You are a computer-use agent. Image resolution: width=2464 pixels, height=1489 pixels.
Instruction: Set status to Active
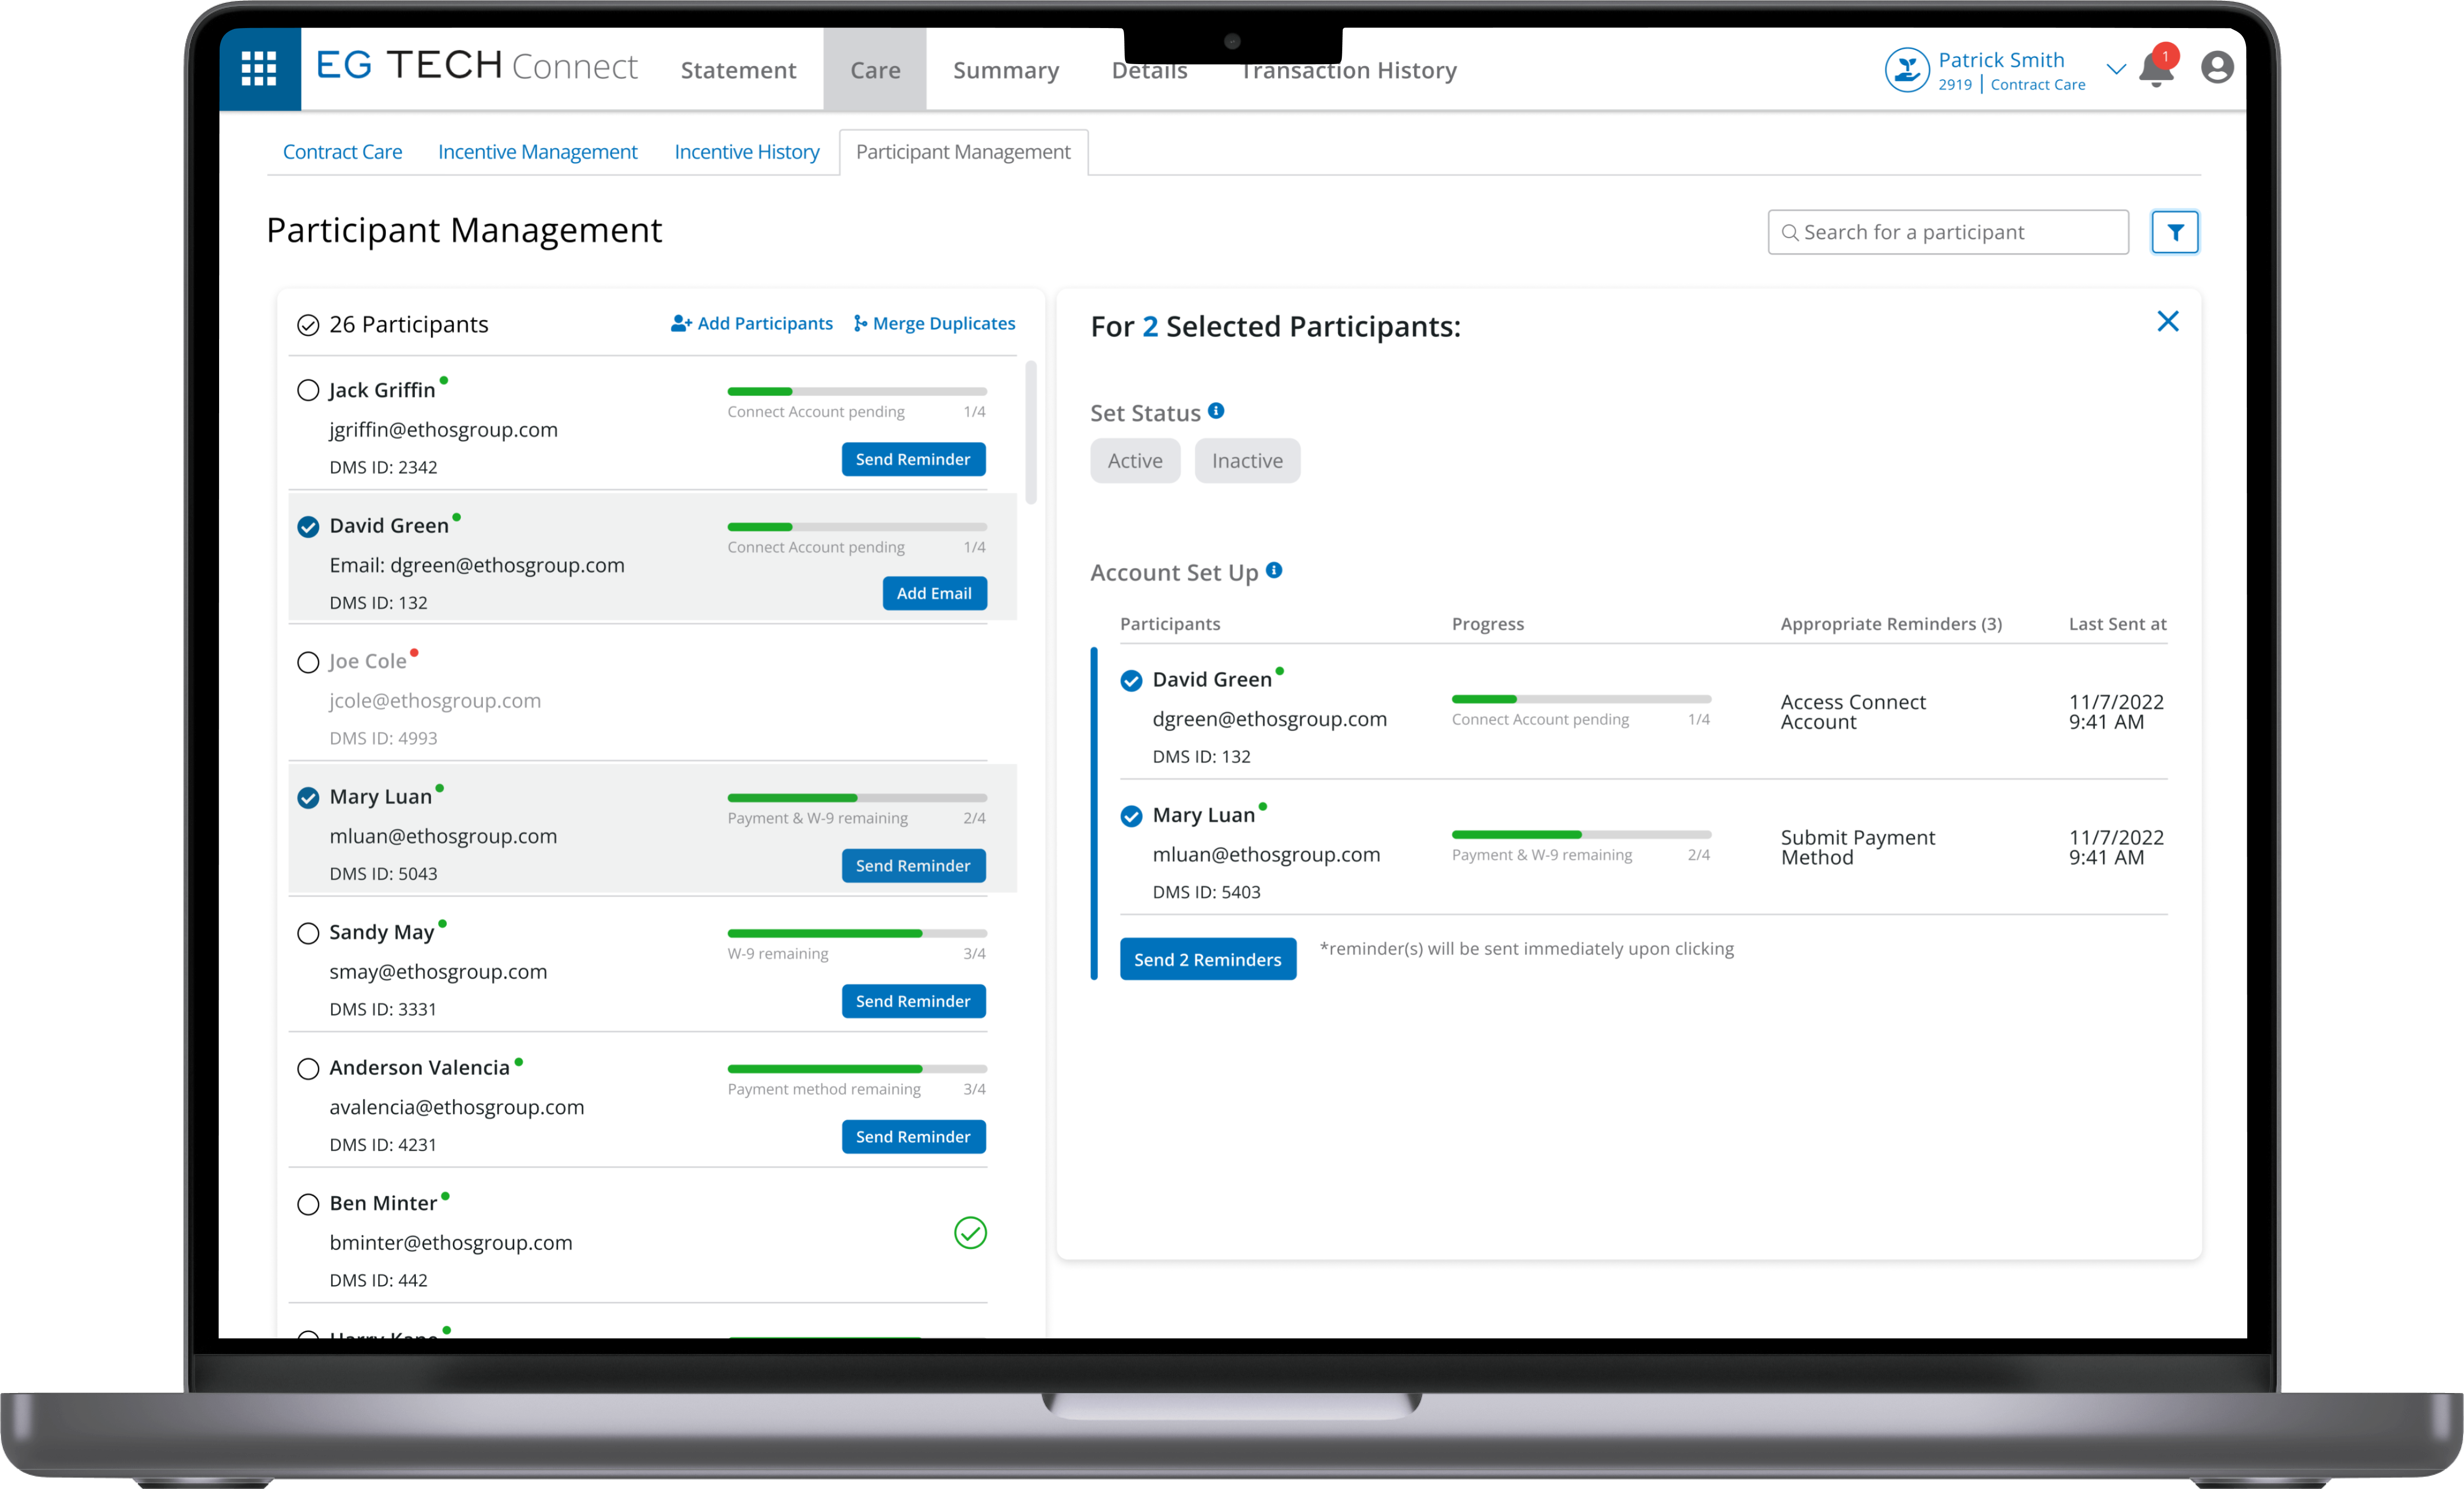(1135, 461)
